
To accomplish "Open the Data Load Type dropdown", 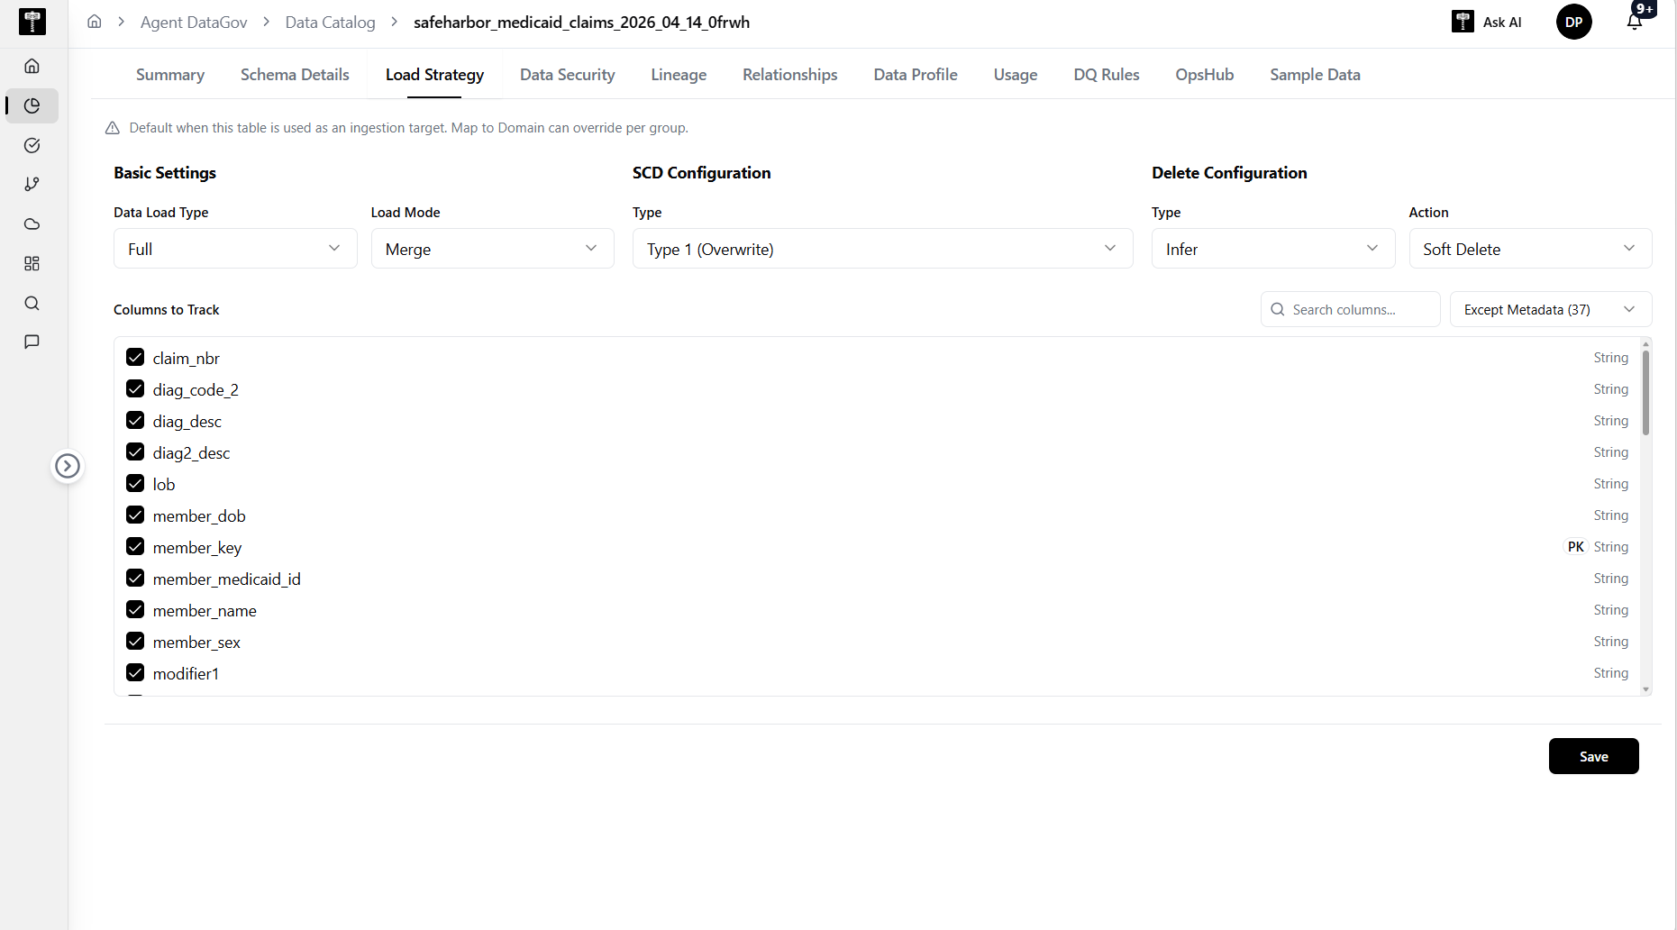I will (x=235, y=249).
